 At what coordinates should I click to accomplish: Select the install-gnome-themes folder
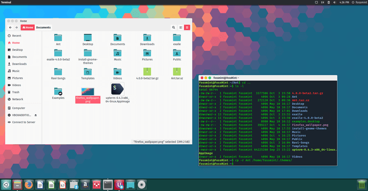[88, 53]
